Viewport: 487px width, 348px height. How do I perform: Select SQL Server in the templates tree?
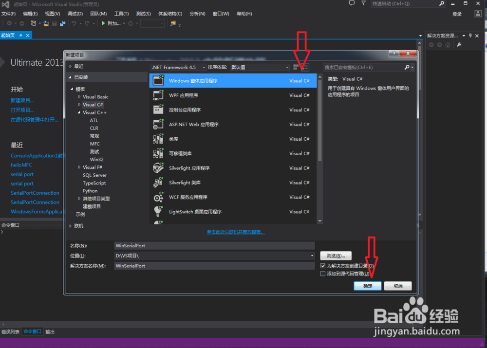[95, 175]
